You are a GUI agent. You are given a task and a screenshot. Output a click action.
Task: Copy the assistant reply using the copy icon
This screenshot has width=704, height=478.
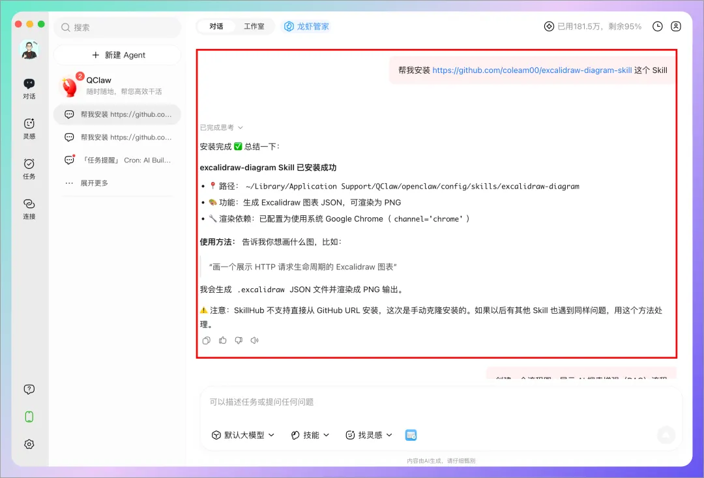click(x=206, y=340)
